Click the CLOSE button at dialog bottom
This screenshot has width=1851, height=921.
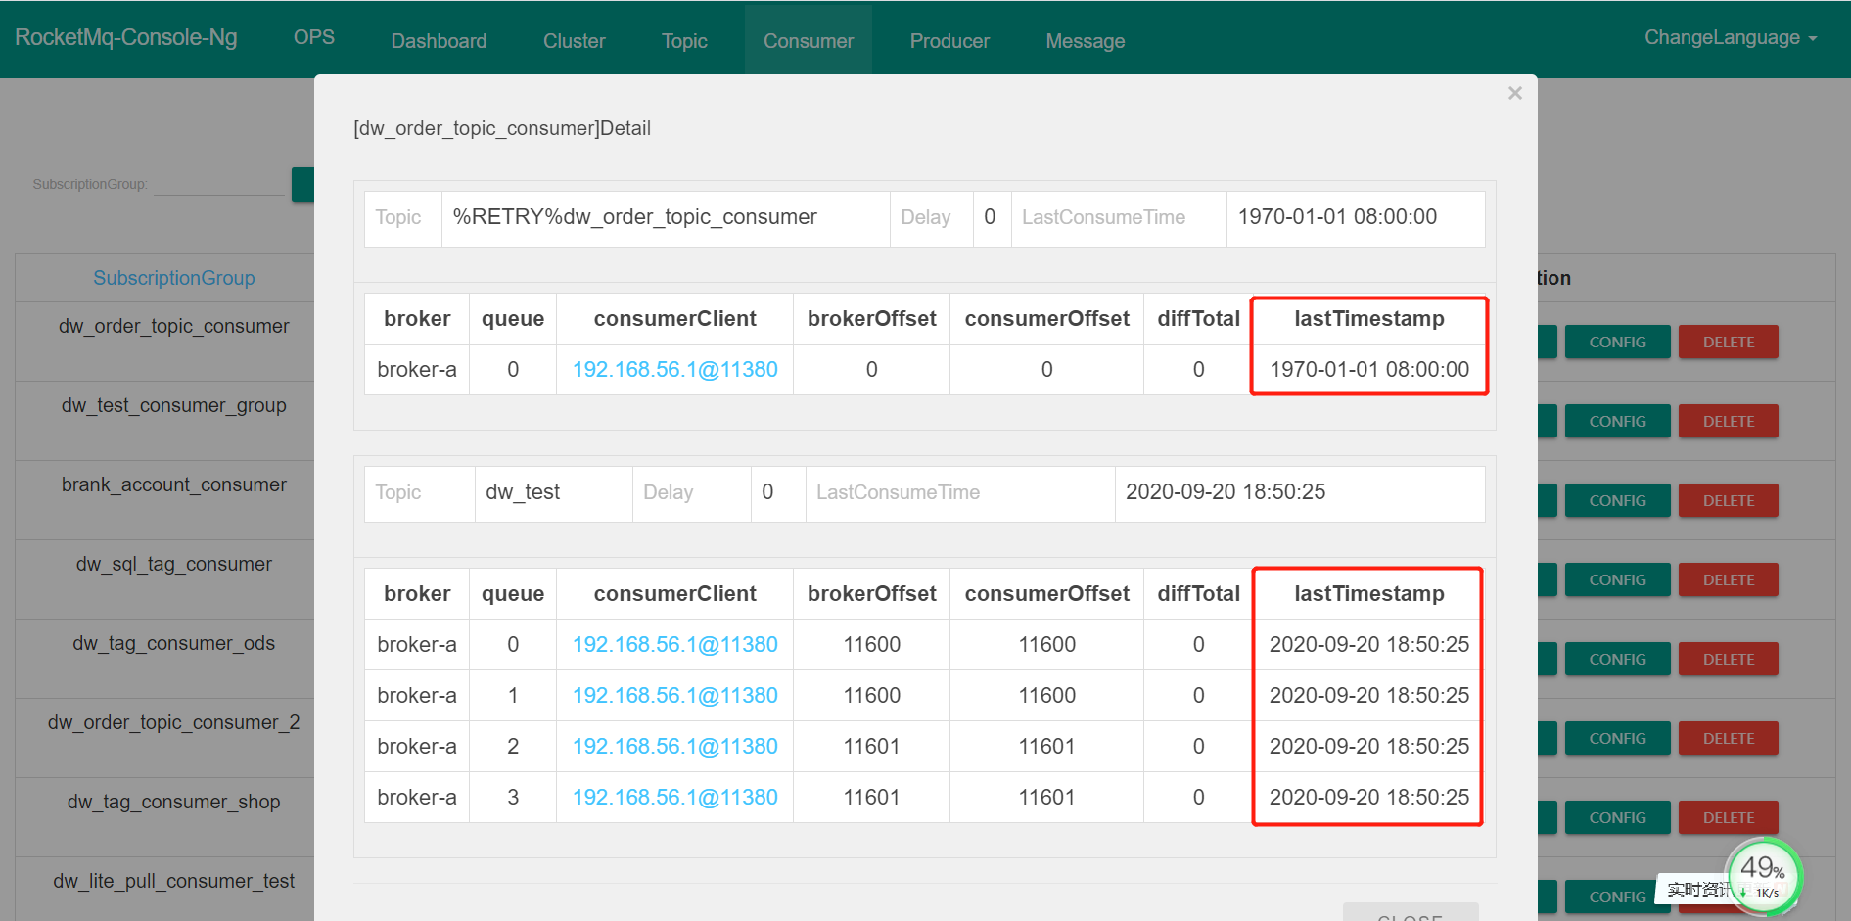click(1410, 914)
